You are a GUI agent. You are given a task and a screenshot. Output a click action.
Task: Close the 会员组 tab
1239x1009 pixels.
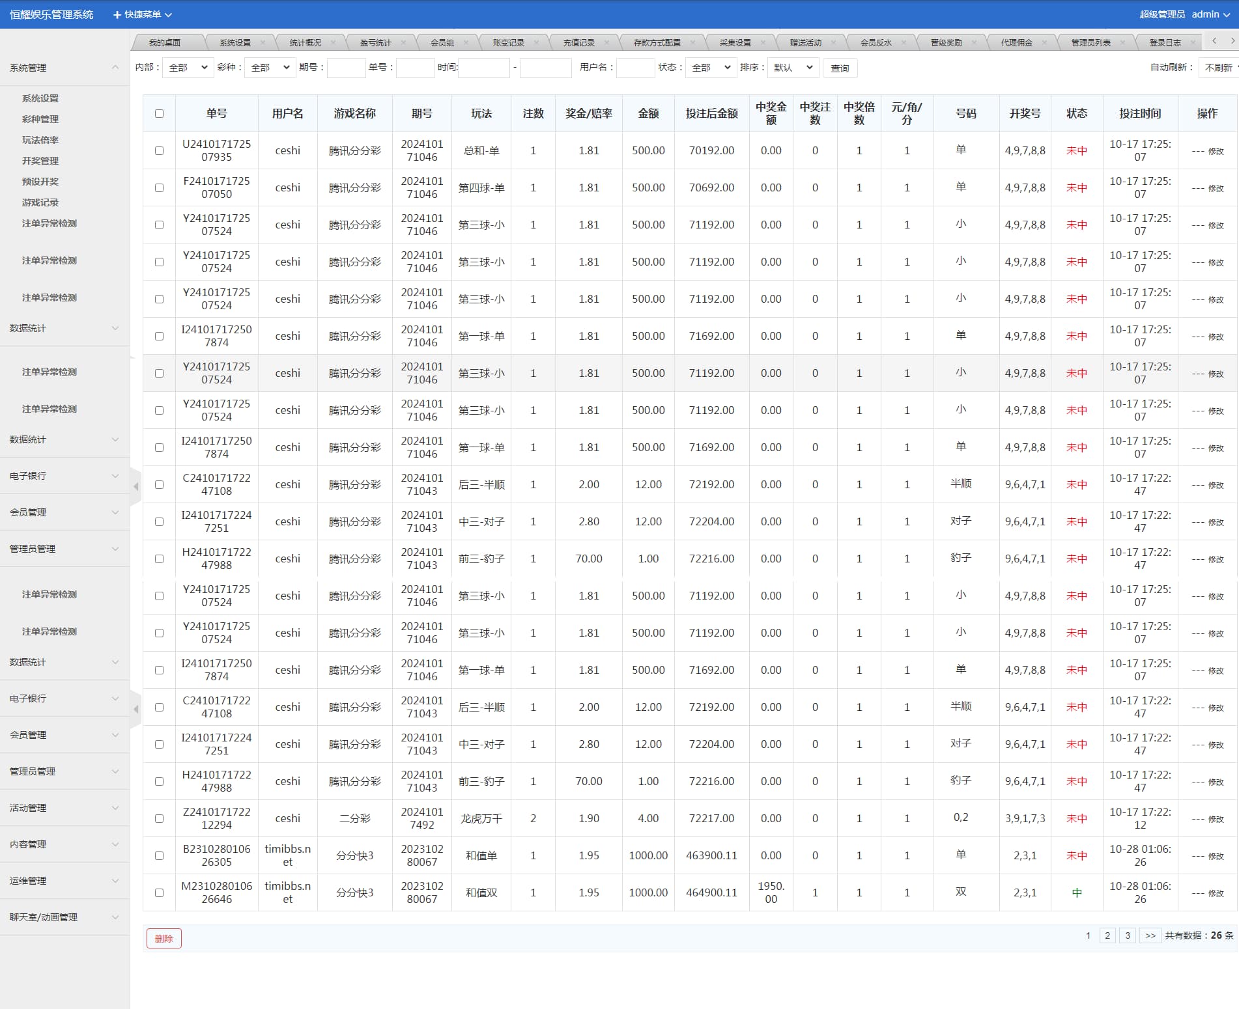point(466,43)
